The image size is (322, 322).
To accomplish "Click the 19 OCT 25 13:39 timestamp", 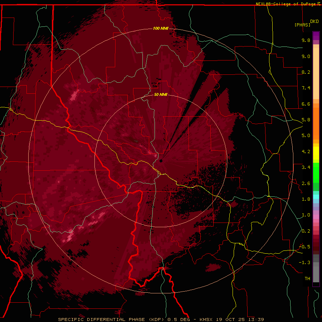I will pos(240,319).
